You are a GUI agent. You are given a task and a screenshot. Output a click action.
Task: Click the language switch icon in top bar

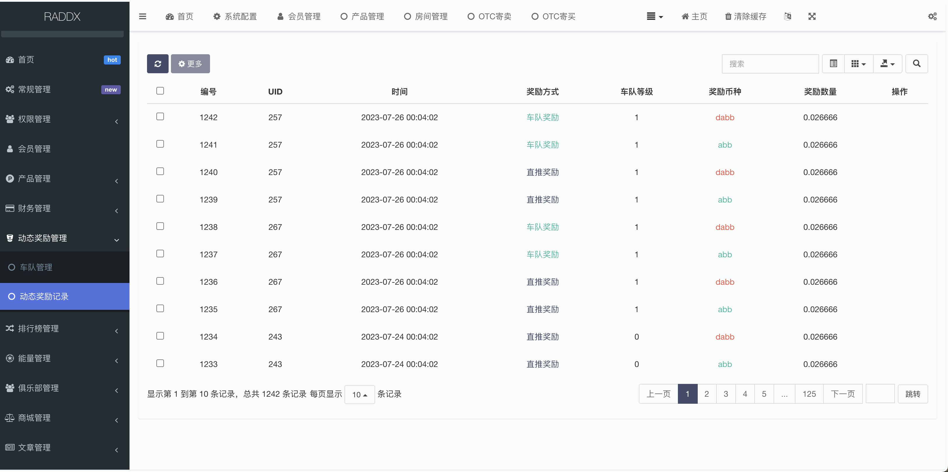tap(788, 16)
